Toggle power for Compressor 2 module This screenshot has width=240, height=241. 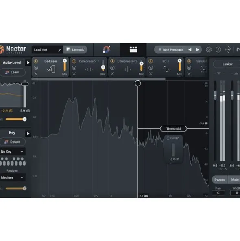coord(112,61)
